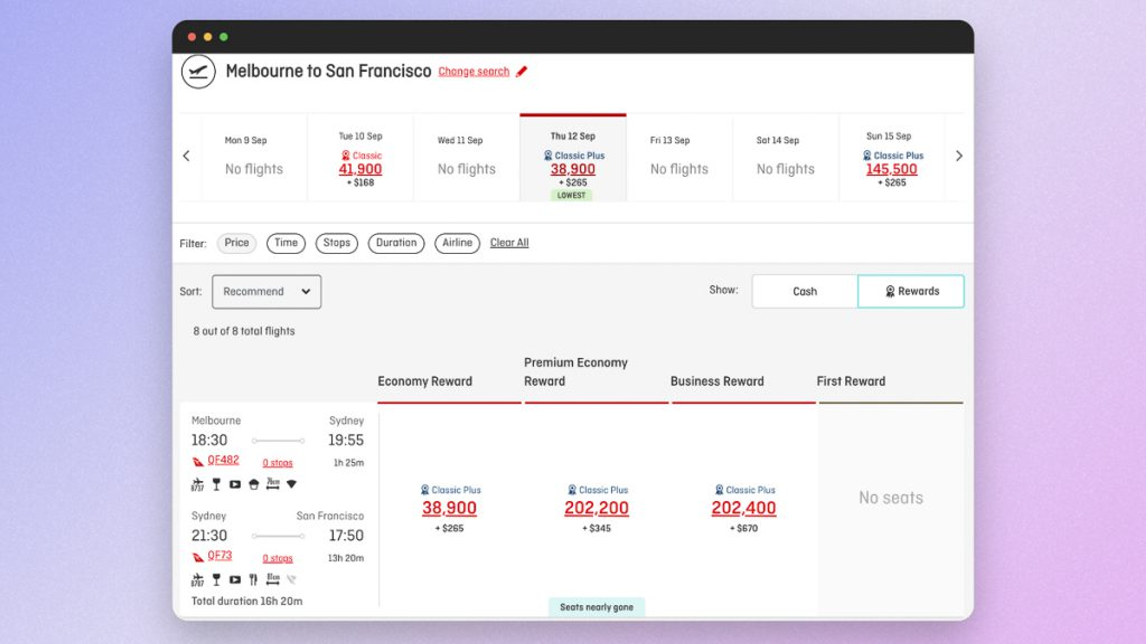This screenshot has width=1146, height=644.
Task: Show later dates with right arrow
Action: pos(959,156)
